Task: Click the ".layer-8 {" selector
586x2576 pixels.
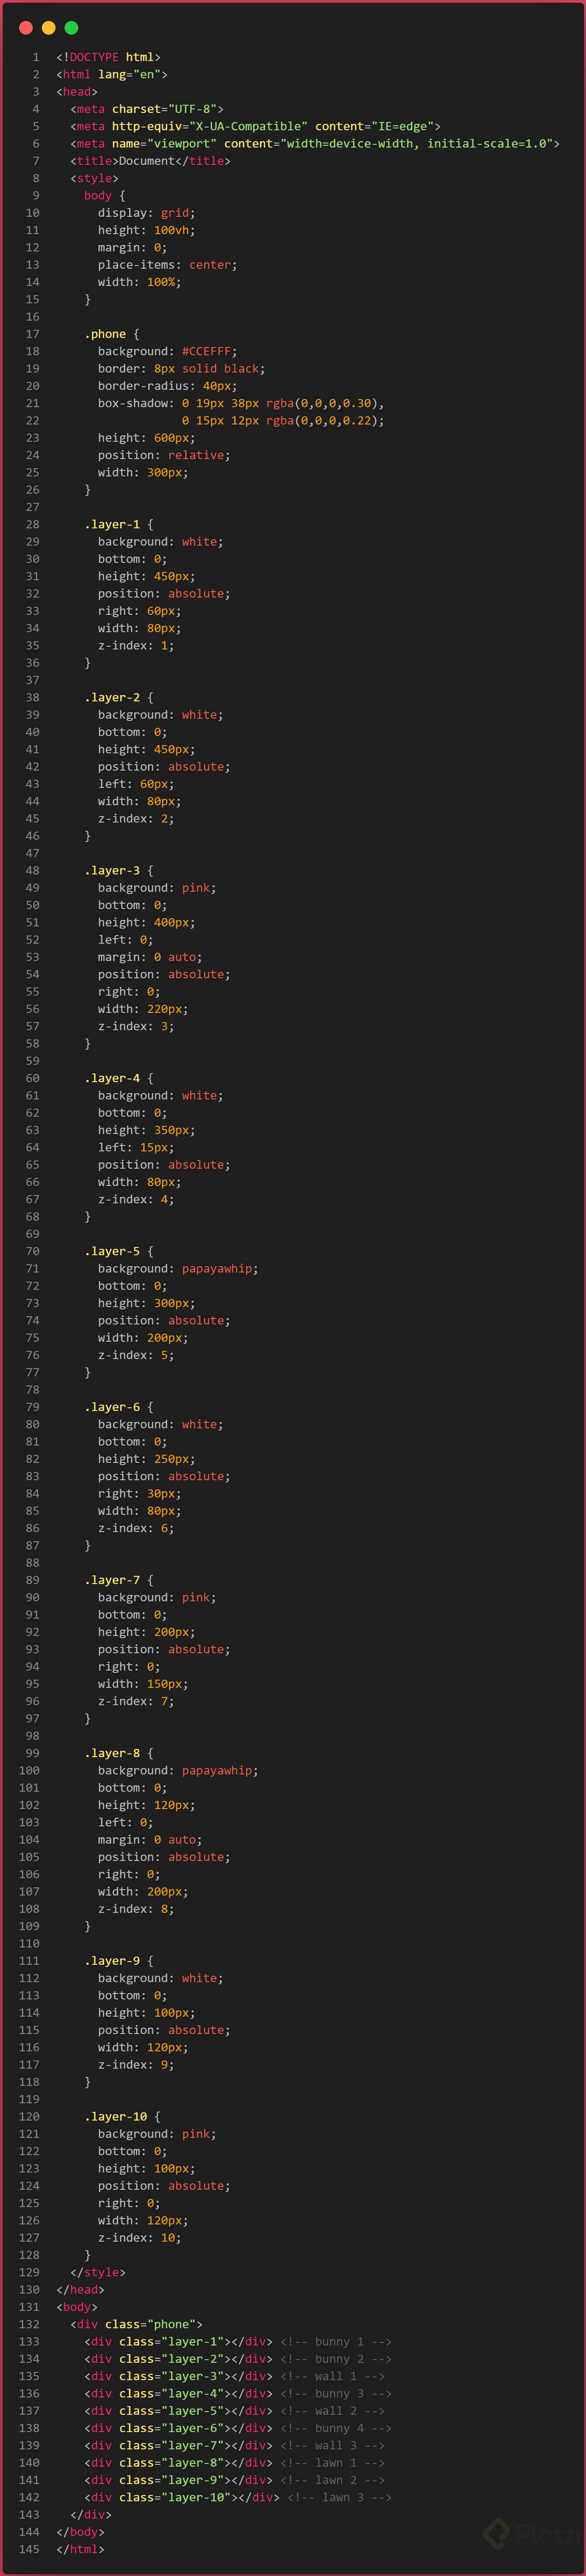Action: coord(119,1753)
